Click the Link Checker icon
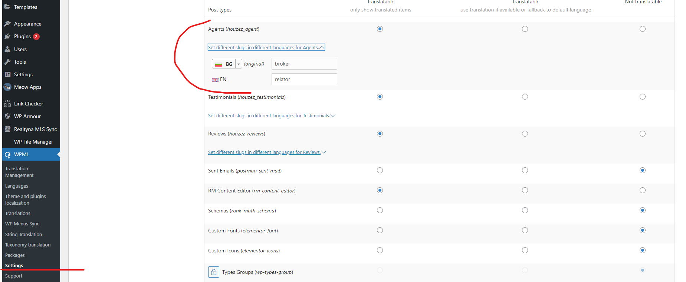 [7, 104]
